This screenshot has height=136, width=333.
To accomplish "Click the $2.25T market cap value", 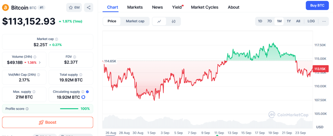I will tap(41, 45).
